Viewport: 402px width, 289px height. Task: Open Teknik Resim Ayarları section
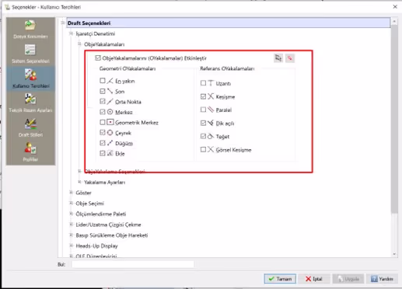click(30, 103)
